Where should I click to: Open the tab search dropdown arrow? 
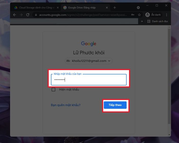[x=138, y=8]
